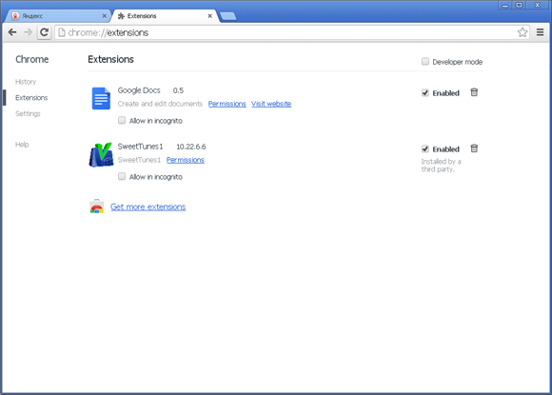Click the chrome://extensions address bar

[286, 32]
